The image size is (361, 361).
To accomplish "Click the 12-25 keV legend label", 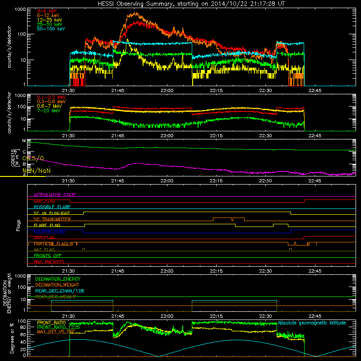I will pyautogui.click(x=50, y=20).
